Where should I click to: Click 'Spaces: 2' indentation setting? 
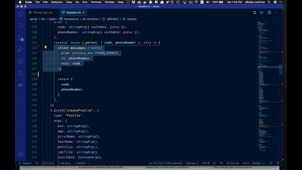(192, 163)
